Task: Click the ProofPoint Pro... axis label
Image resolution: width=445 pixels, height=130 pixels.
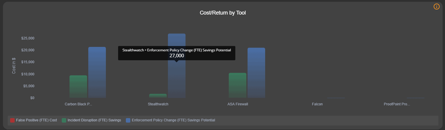Action: coord(397,104)
